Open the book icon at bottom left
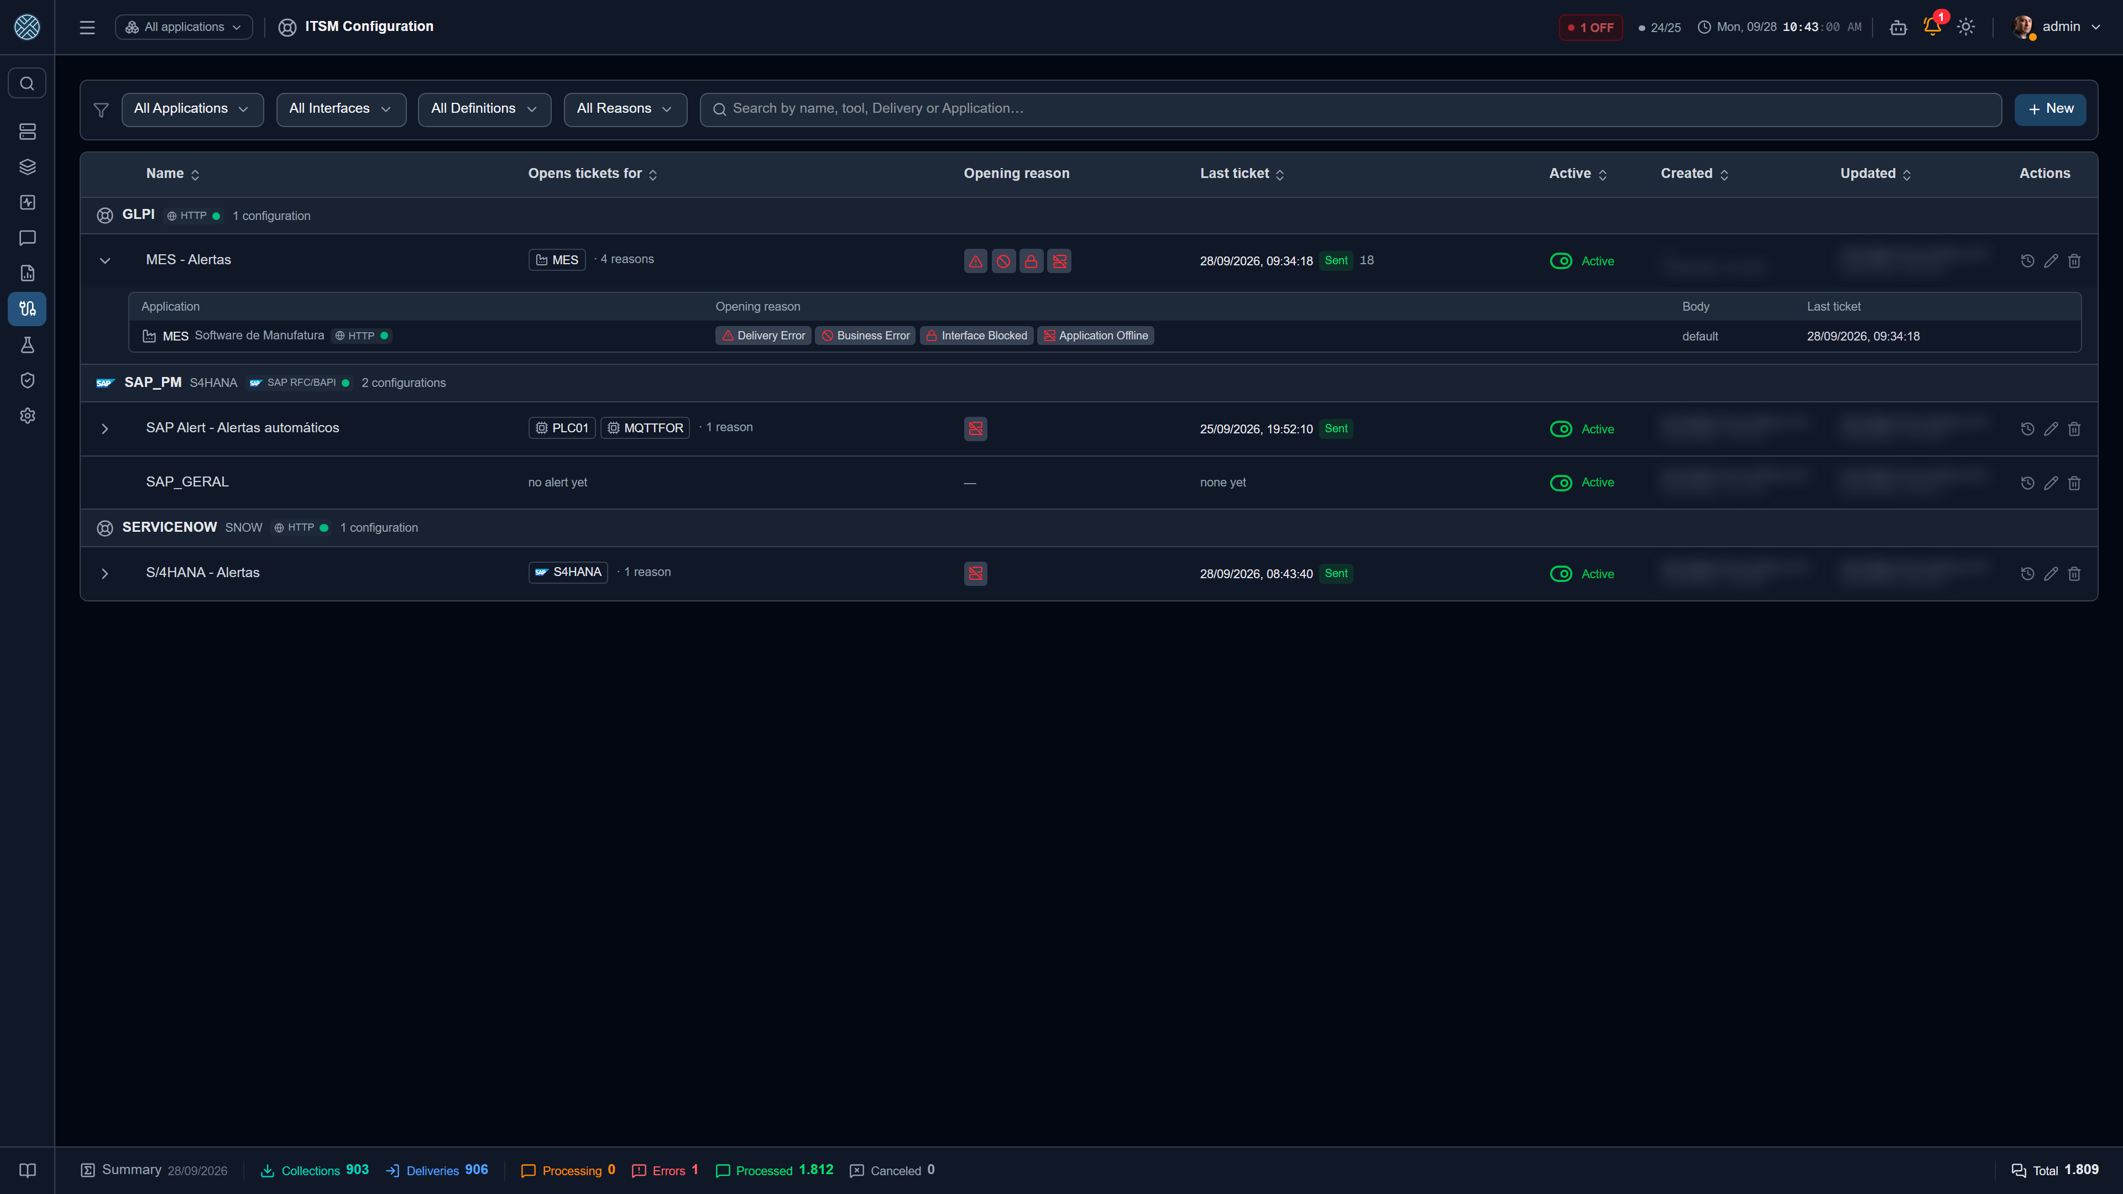The width and height of the screenshot is (2123, 1194). pyautogui.click(x=27, y=1170)
